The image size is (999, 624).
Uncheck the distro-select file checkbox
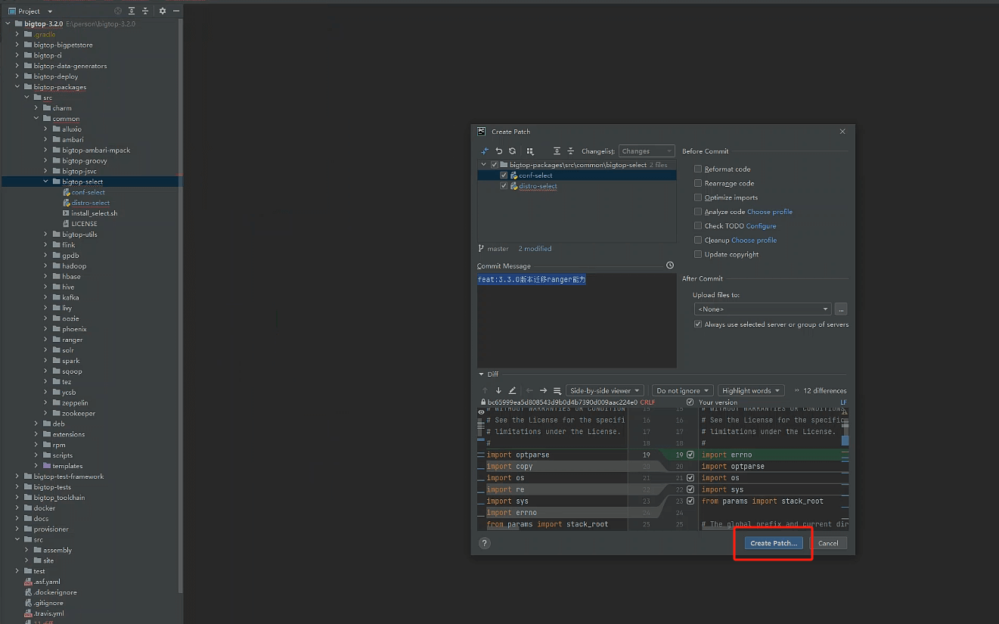point(504,185)
